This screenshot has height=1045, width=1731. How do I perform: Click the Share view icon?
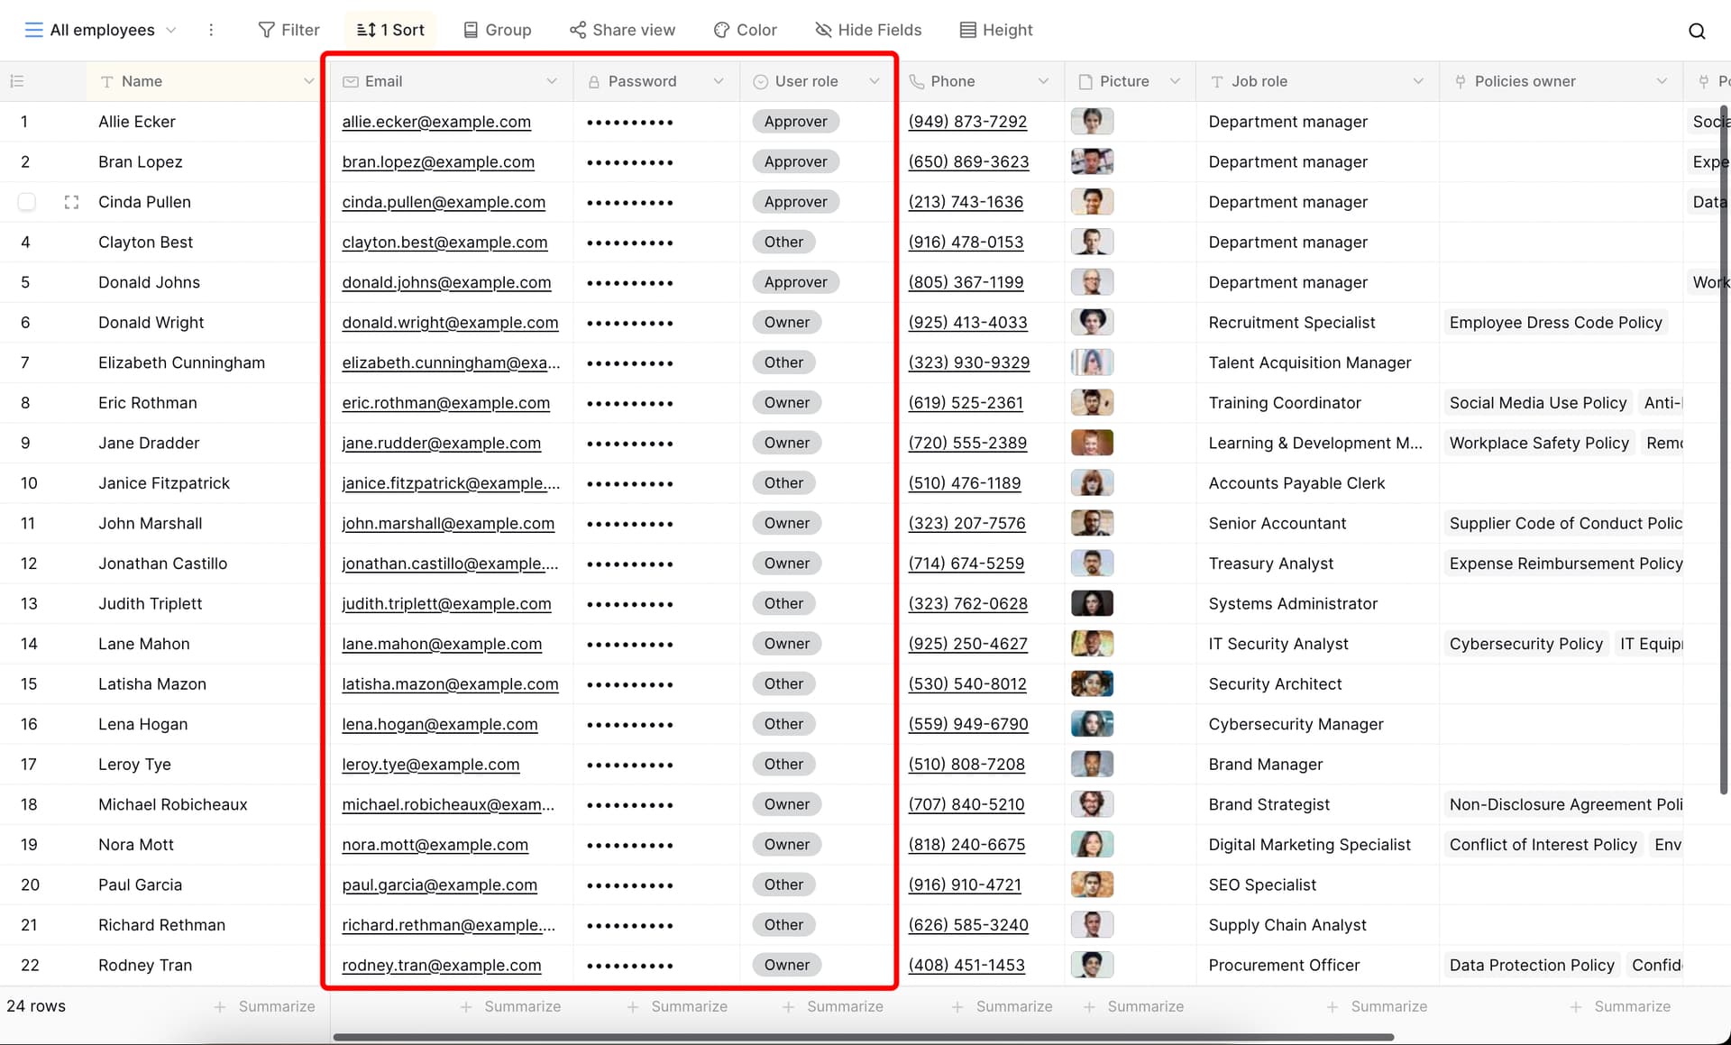click(577, 30)
